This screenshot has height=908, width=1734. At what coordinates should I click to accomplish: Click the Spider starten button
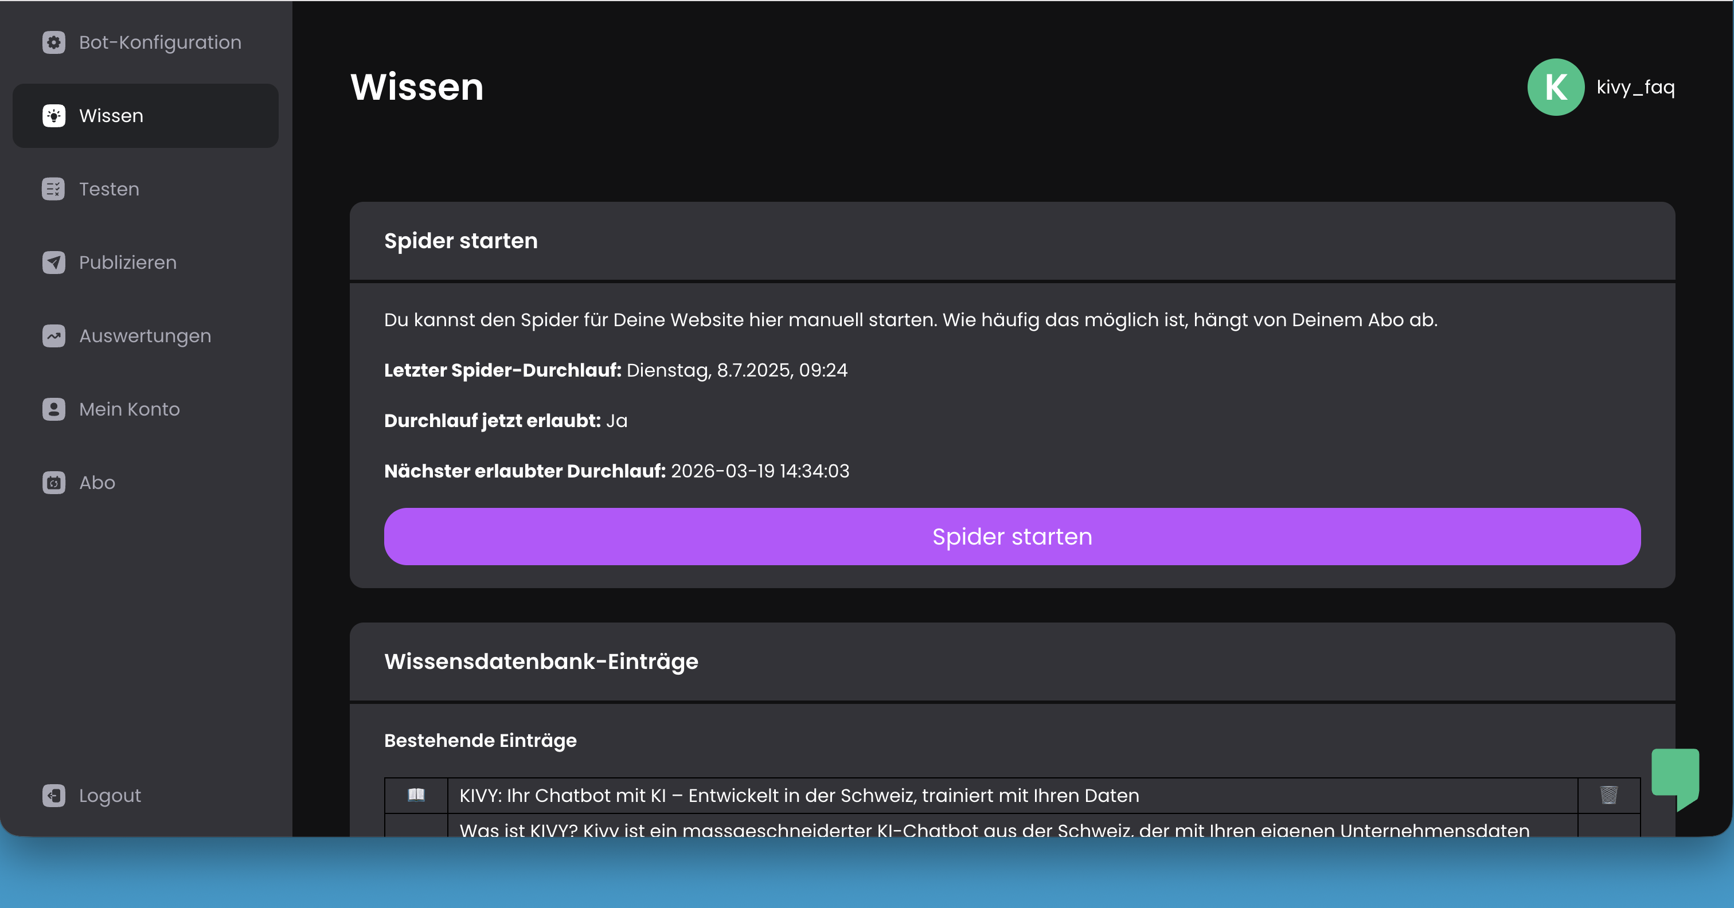[x=1011, y=536]
